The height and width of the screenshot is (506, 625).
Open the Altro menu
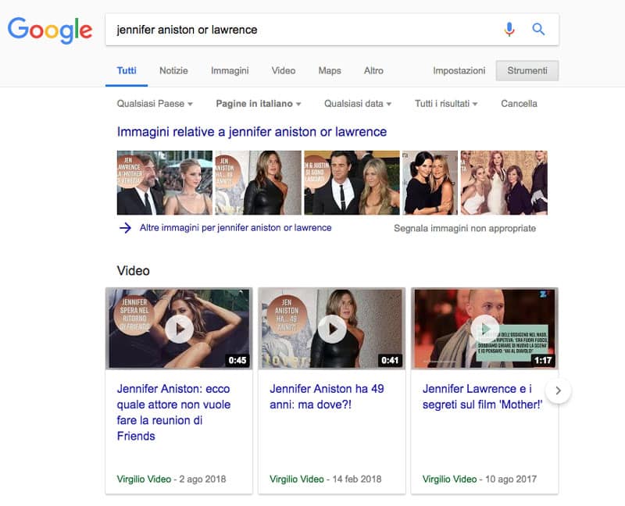373,71
